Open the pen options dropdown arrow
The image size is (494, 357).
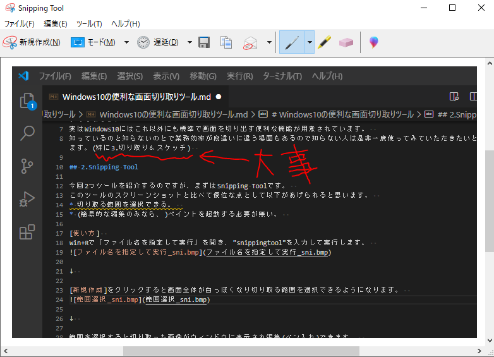pos(310,42)
